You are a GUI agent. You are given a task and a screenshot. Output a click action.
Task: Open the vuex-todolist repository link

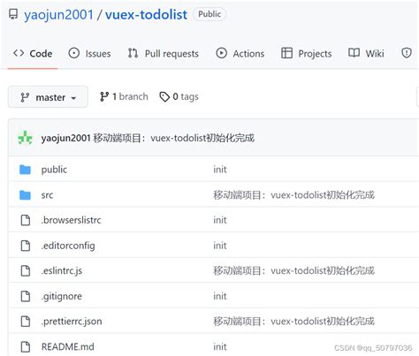click(x=146, y=14)
